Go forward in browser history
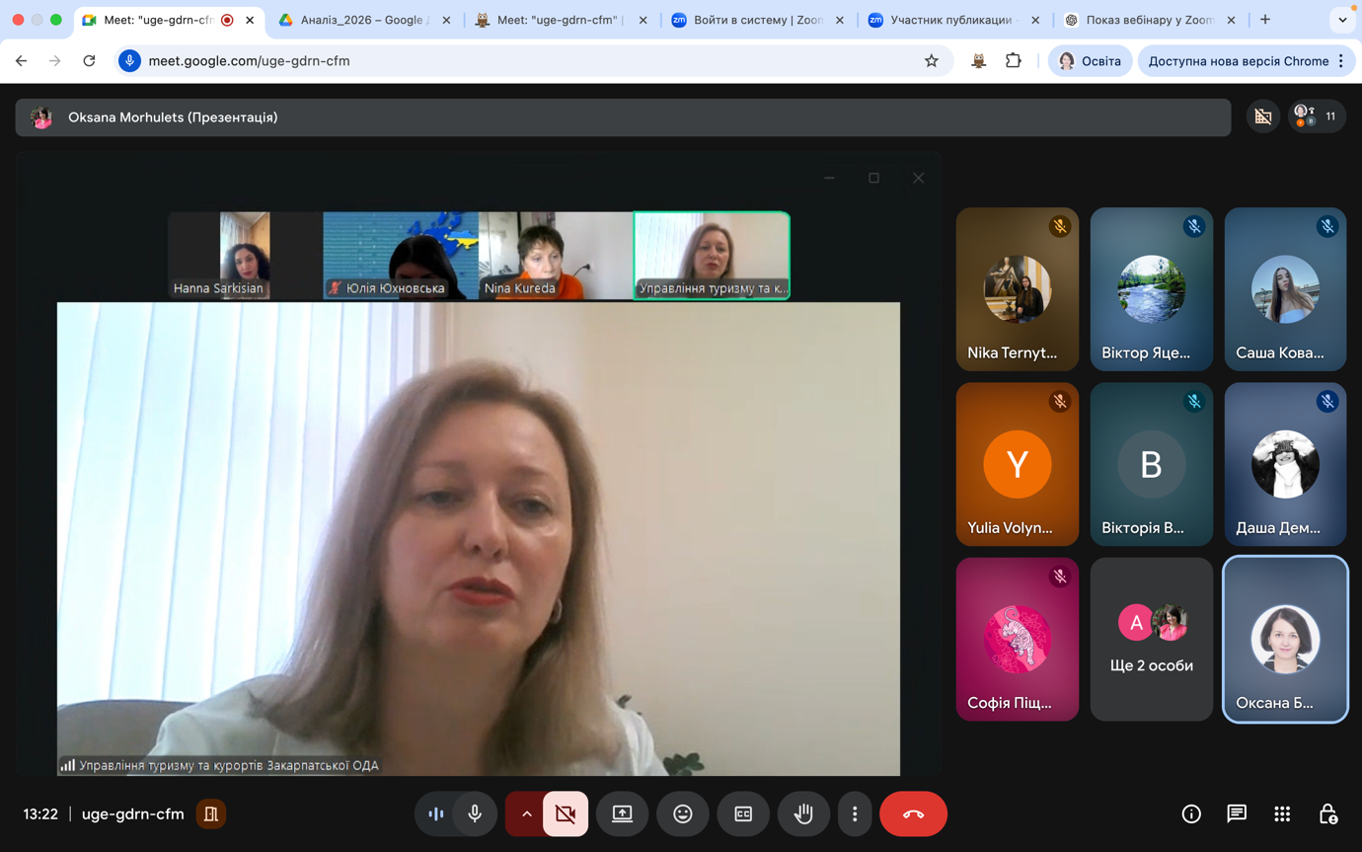The width and height of the screenshot is (1362, 852). point(55,61)
